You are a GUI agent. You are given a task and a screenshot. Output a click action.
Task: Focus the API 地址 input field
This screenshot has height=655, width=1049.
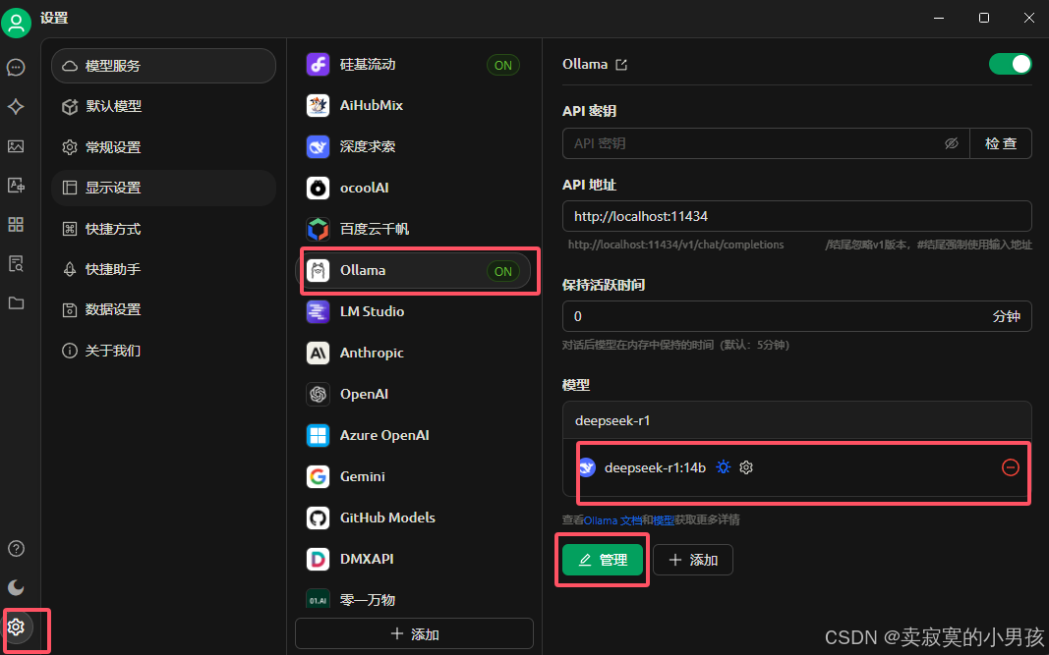(x=796, y=216)
